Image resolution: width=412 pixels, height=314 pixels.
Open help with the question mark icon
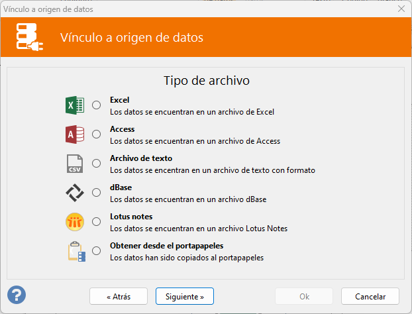(x=17, y=295)
